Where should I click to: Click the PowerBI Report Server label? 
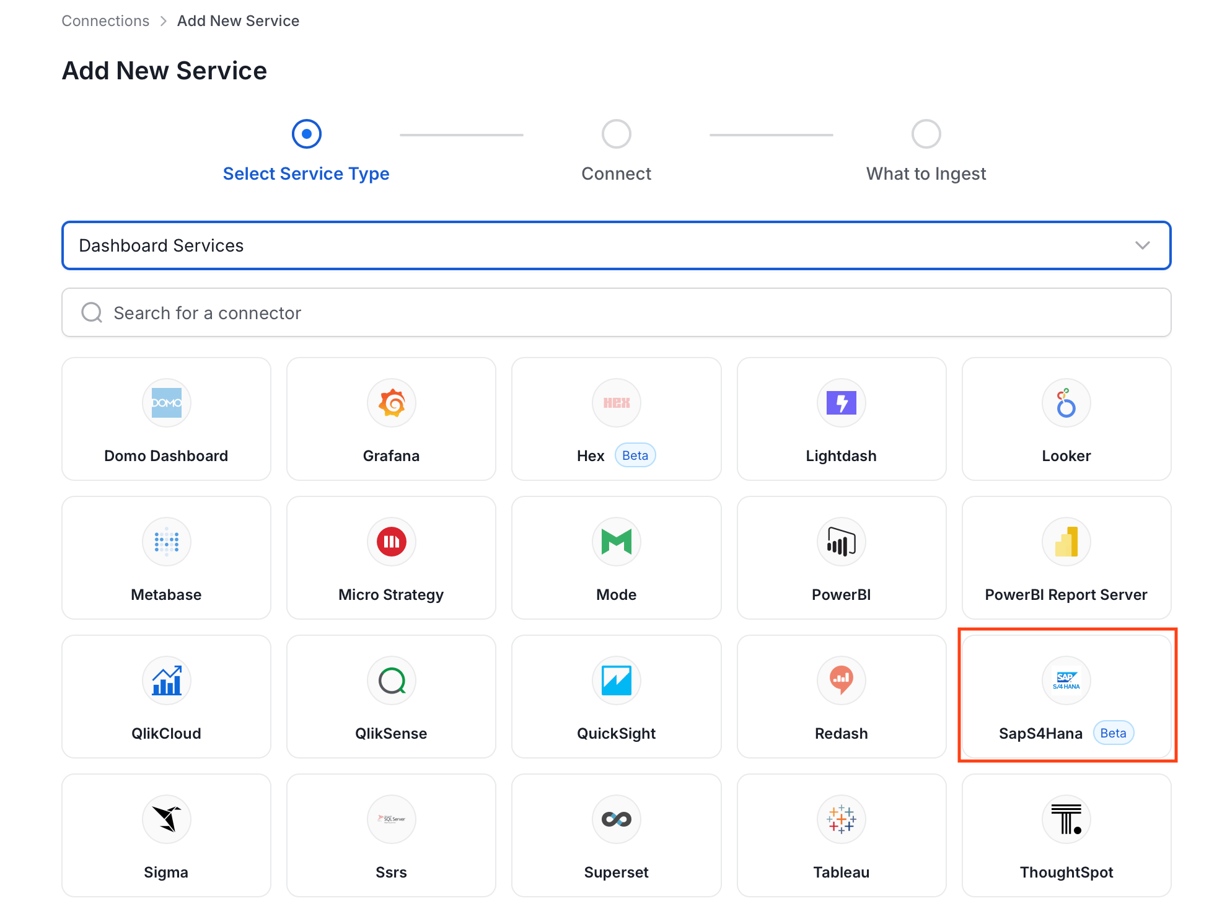tap(1066, 594)
